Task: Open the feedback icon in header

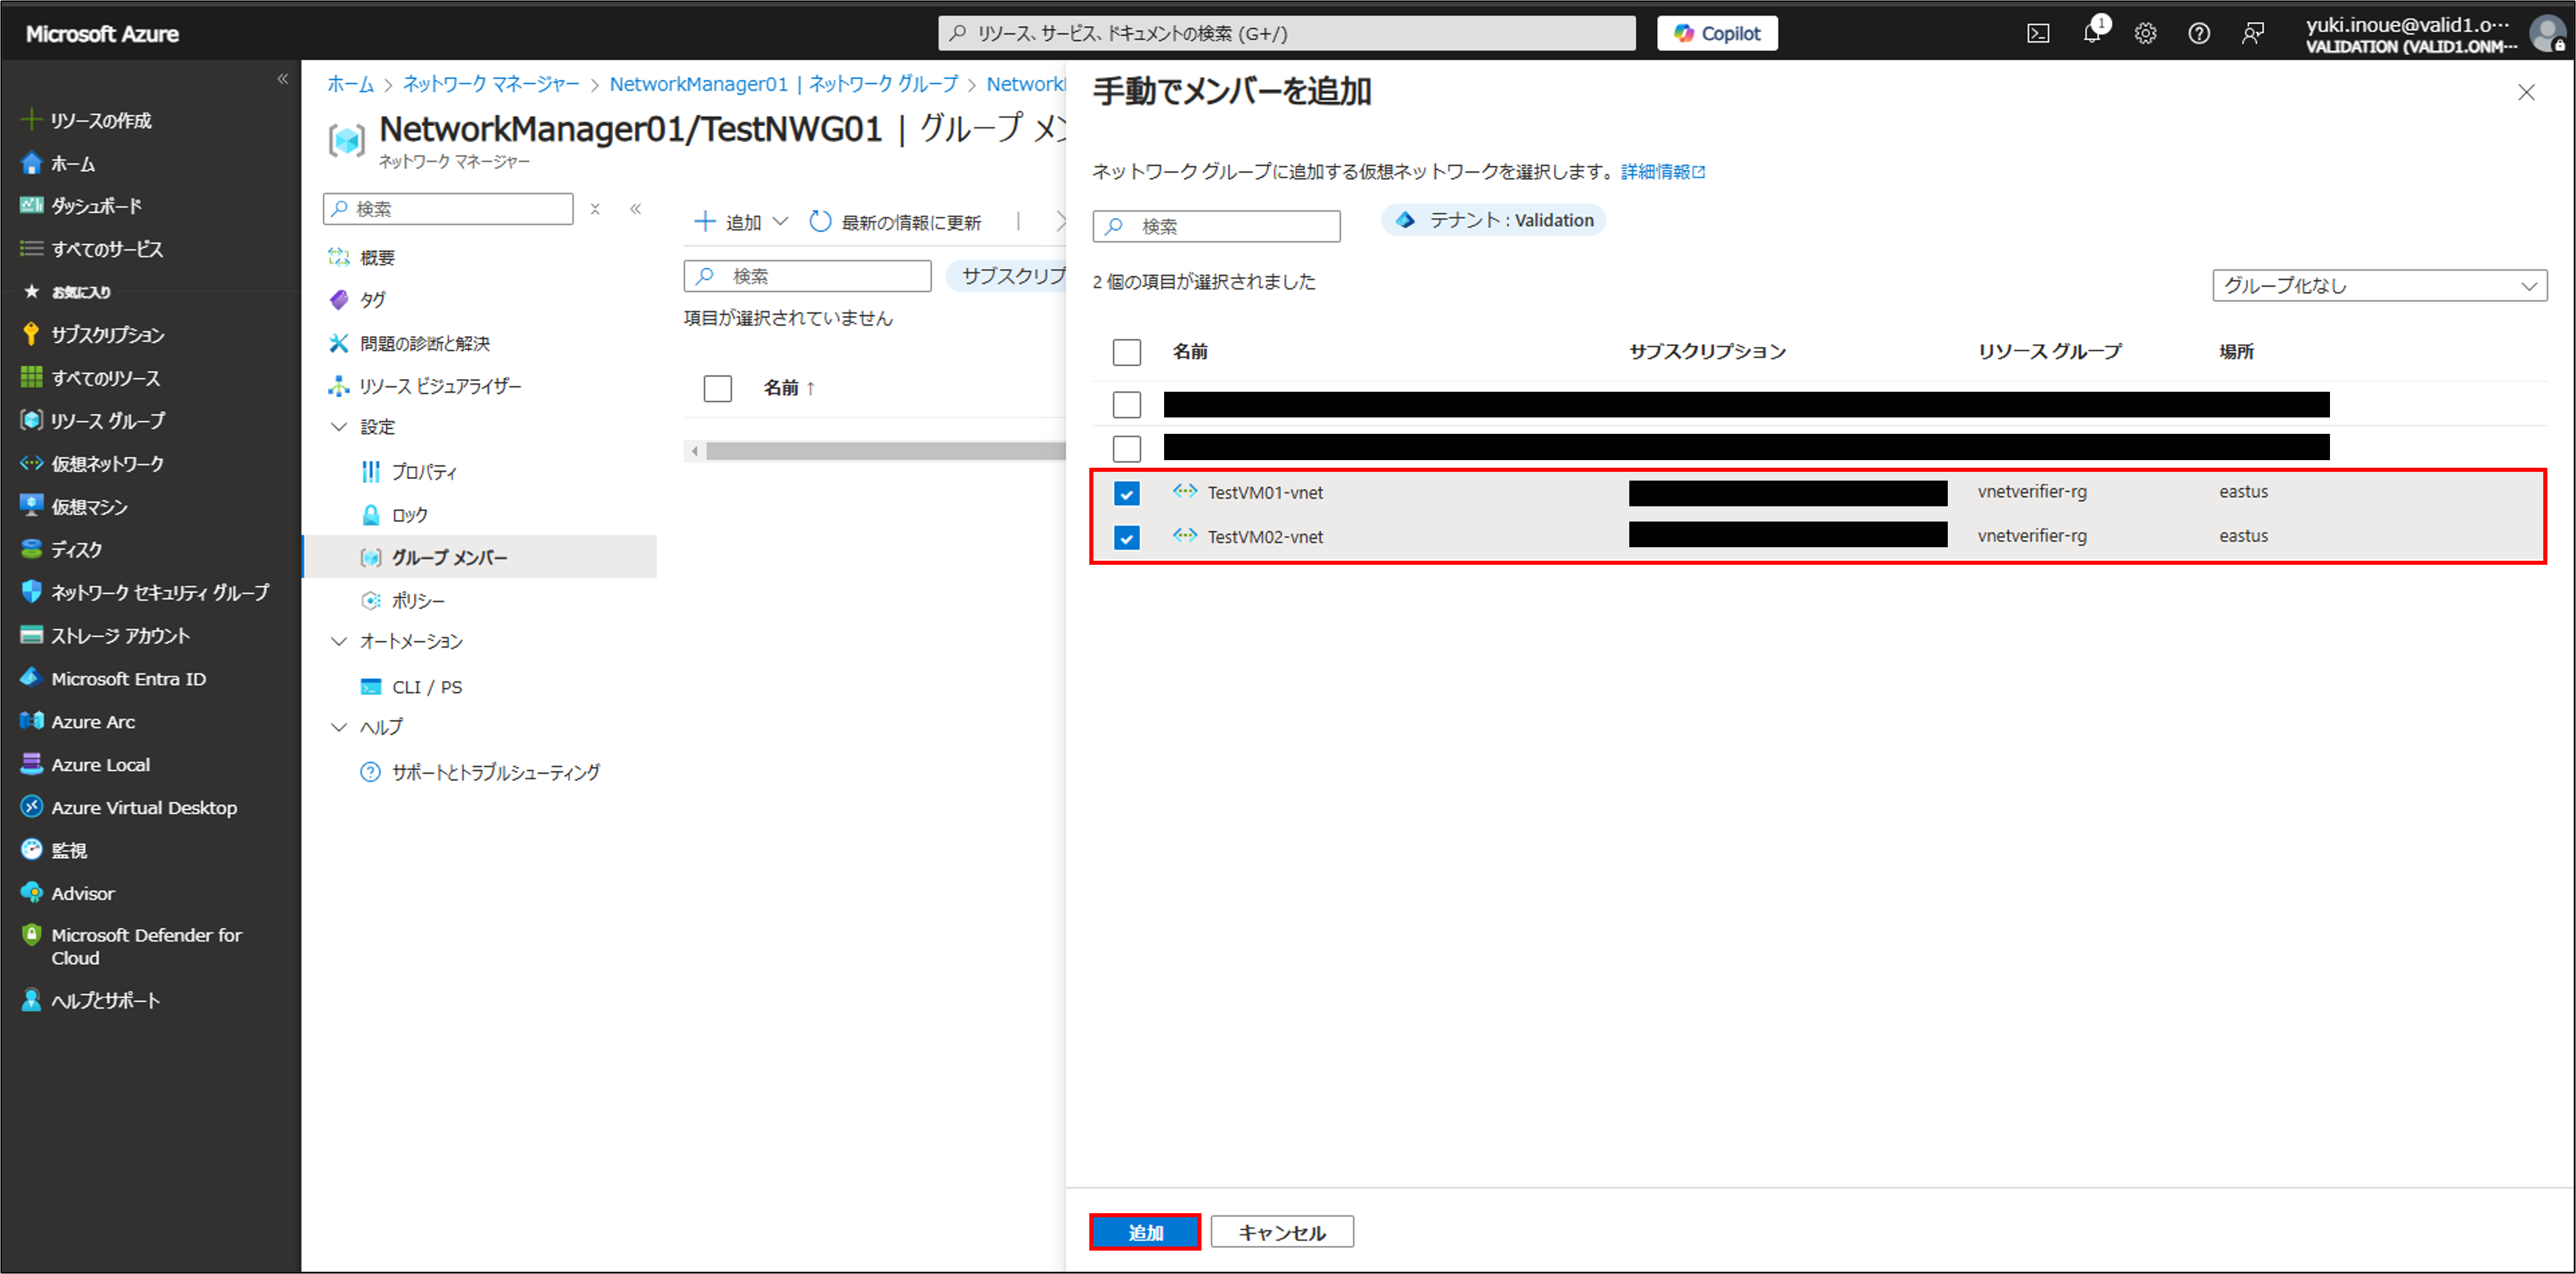Action: (x=2252, y=33)
